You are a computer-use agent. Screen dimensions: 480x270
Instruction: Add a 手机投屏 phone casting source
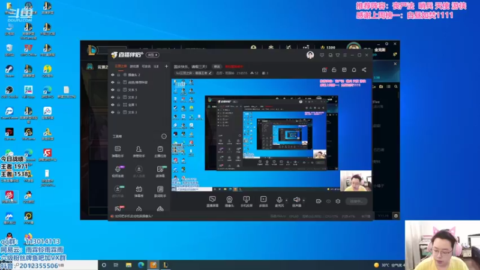(x=247, y=202)
